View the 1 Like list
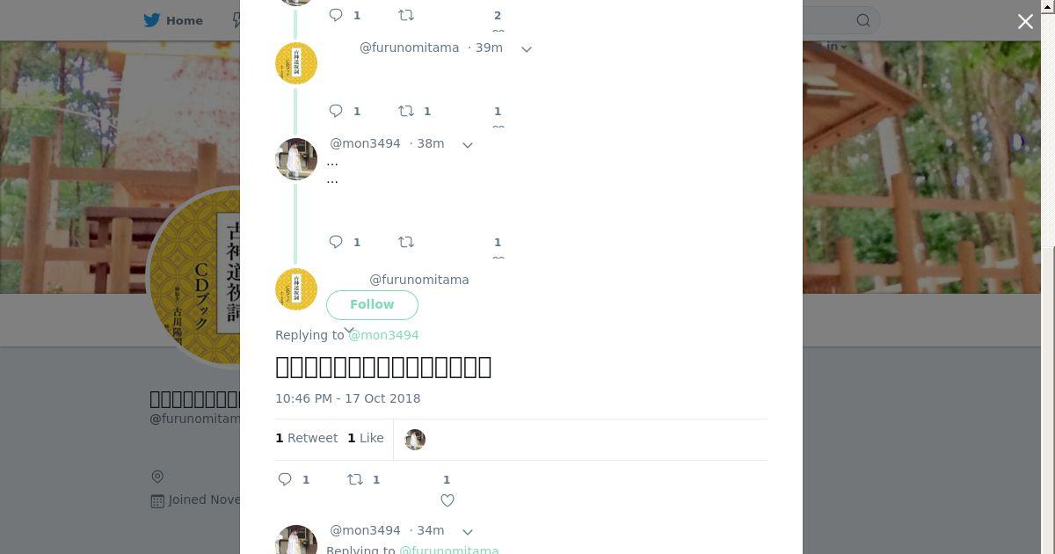Screen dimensions: 1055x554 366,438
